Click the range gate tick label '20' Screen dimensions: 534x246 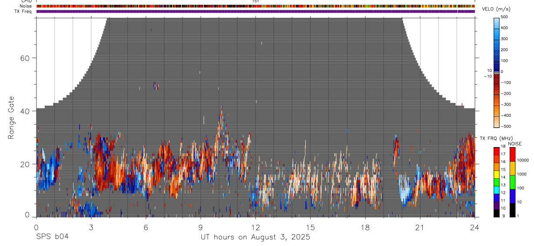24,164
